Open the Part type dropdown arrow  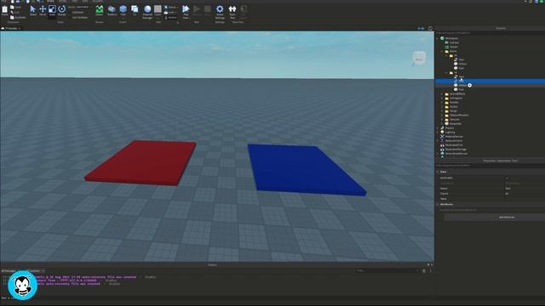tap(123, 18)
